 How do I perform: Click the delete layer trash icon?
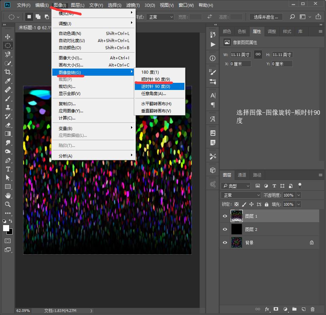pos(312,309)
